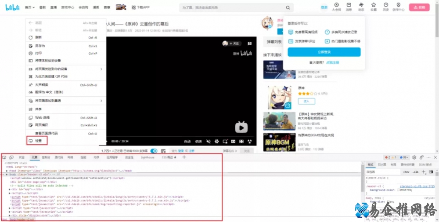Click the 下载APP download icon
Screen dimensions: 439x222
(133, 7)
